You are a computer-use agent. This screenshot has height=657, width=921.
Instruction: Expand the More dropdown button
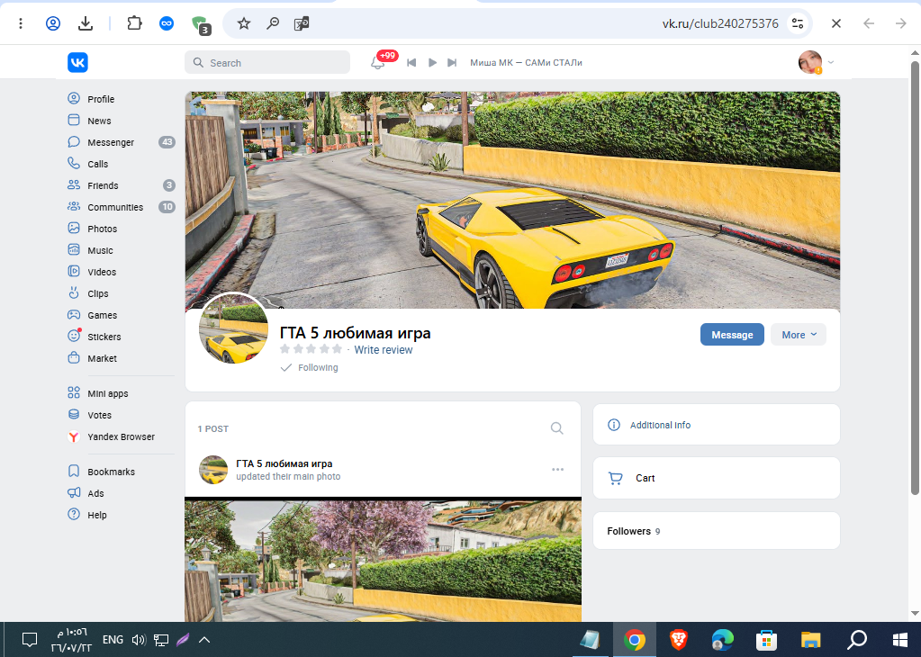pos(799,335)
